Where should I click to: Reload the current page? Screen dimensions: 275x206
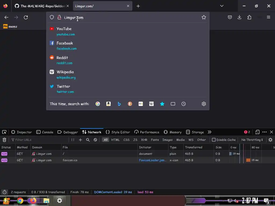tap(26, 17)
